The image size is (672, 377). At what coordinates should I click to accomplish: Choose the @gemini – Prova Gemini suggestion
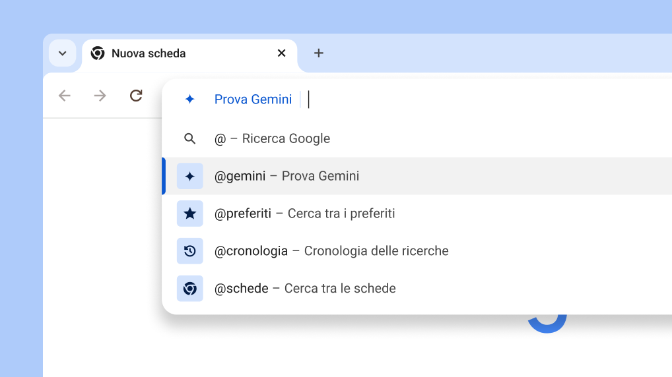[x=417, y=176]
